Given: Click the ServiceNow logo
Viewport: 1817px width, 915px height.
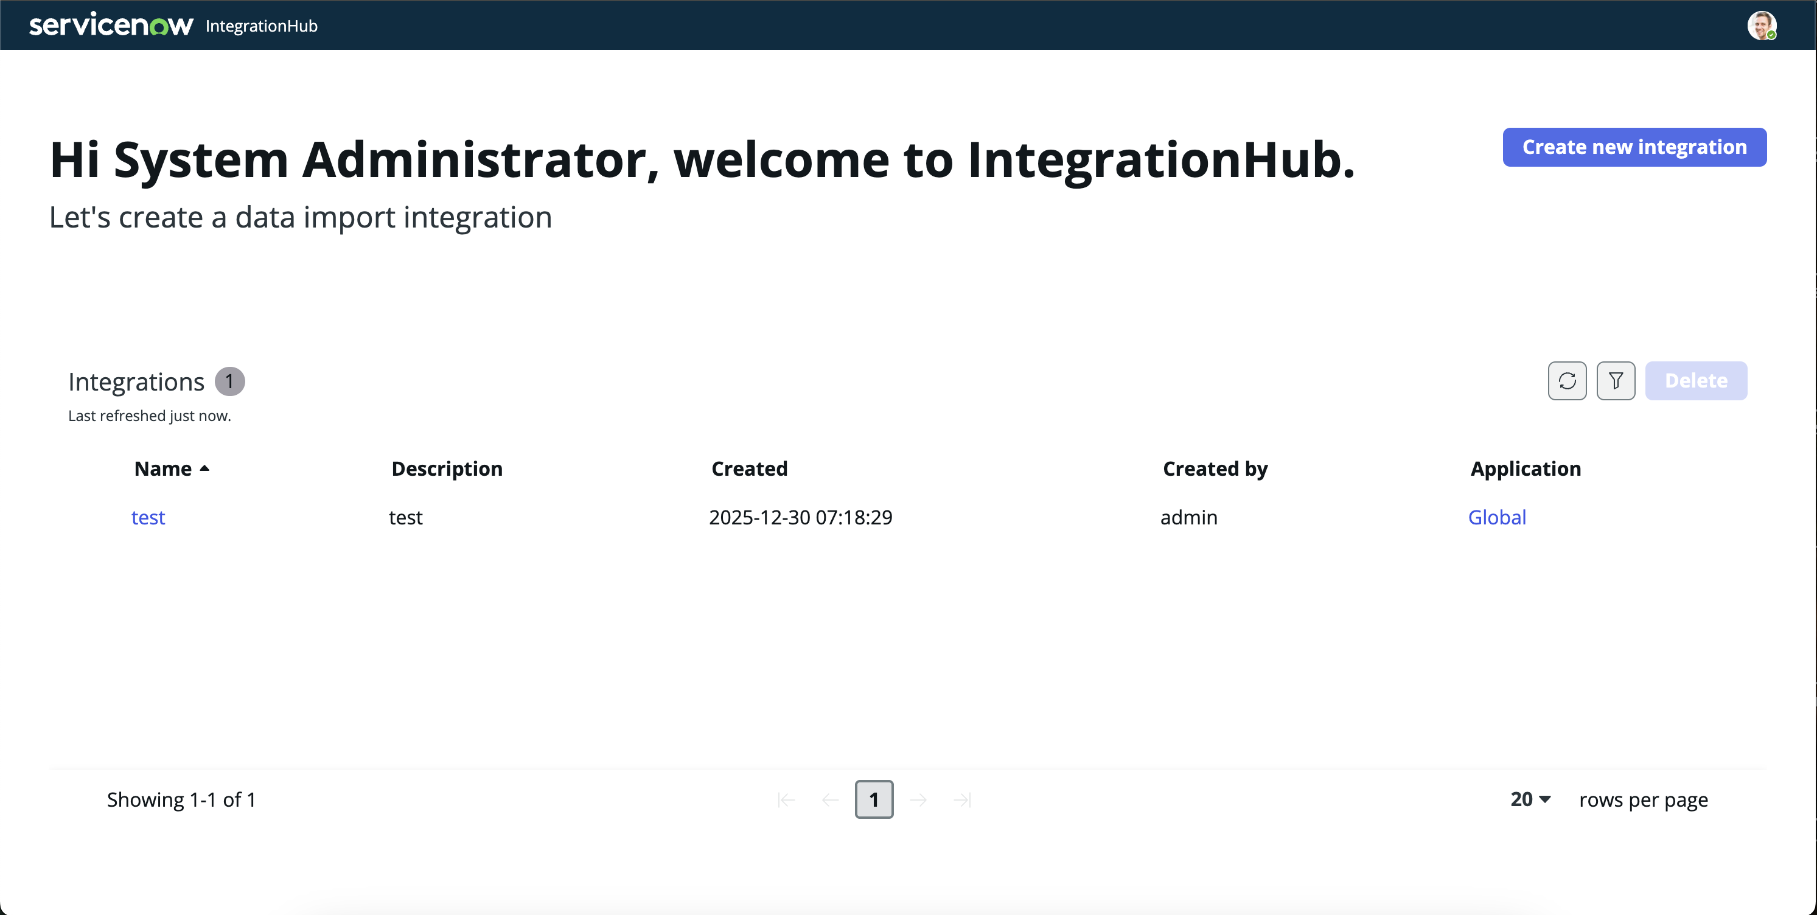Looking at the screenshot, I should tap(111, 26).
